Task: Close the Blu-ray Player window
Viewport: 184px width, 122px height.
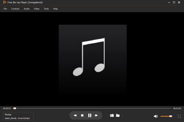Action: point(179,2)
